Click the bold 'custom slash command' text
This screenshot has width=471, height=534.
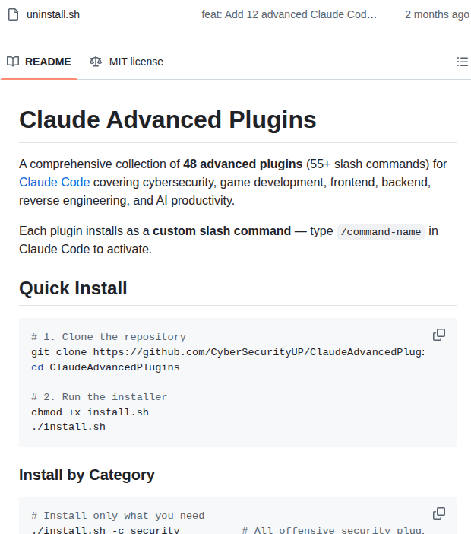pyautogui.click(x=222, y=231)
